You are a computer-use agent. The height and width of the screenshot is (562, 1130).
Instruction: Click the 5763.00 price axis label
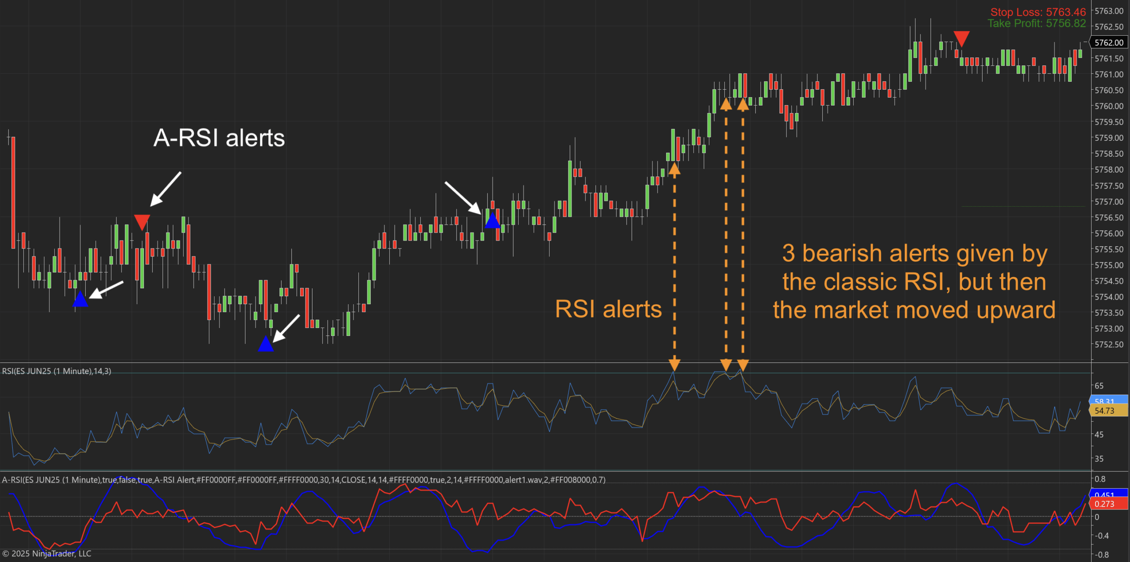point(1109,11)
